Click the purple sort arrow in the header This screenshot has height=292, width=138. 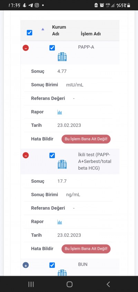click(x=43, y=29)
